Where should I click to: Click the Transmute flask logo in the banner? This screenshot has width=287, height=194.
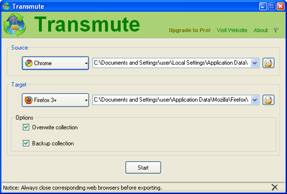pos(15,25)
